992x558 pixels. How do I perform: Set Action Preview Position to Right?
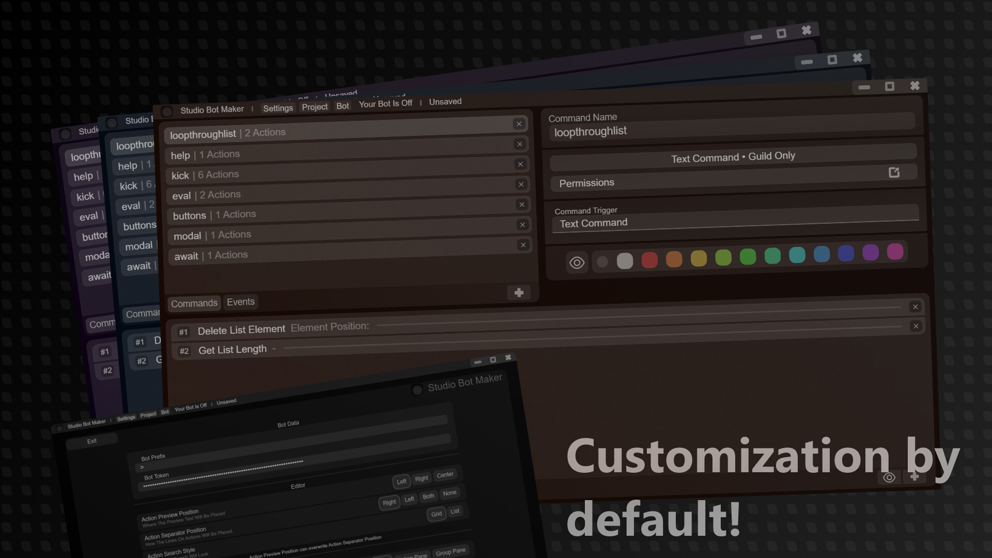coord(422,478)
